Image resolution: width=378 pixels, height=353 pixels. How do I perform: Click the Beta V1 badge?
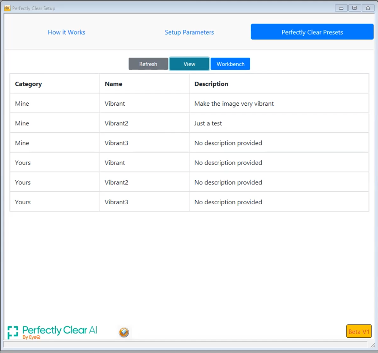(359, 332)
